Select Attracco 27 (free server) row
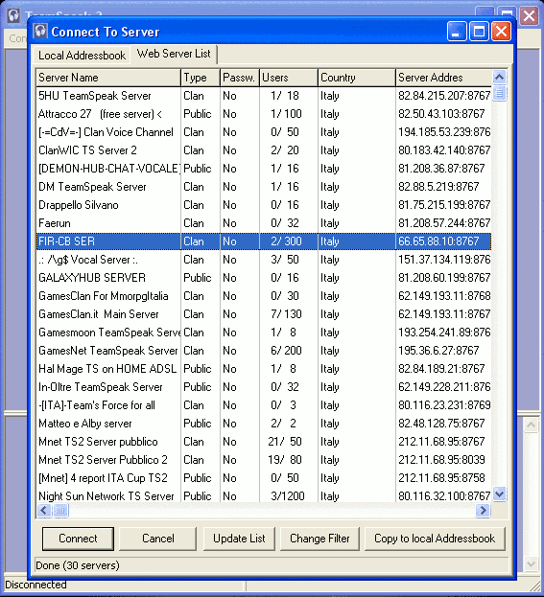Image resolution: width=544 pixels, height=597 pixels. pyautogui.click(x=264, y=114)
